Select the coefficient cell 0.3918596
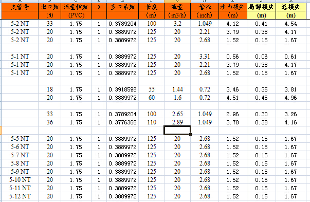 click(122, 89)
